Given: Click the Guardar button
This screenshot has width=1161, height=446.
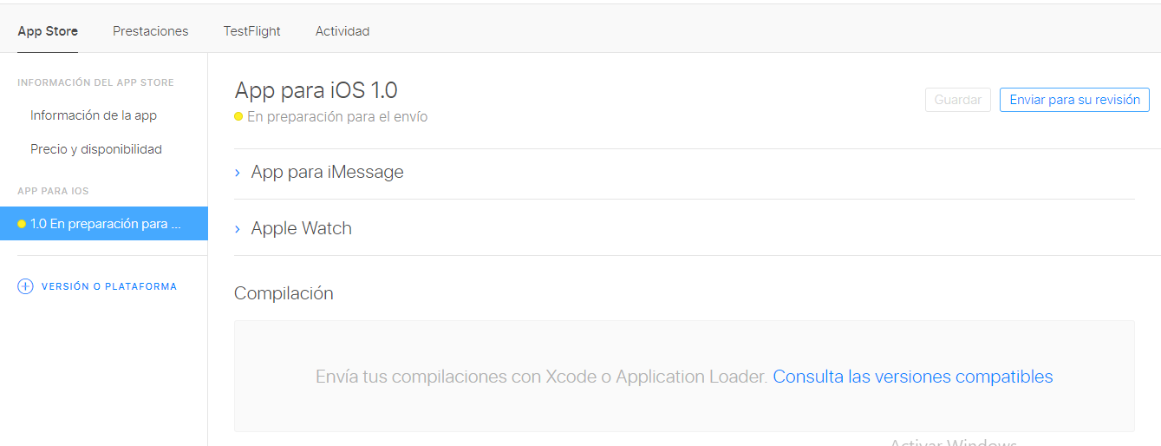Looking at the screenshot, I should (x=957, y=100).
